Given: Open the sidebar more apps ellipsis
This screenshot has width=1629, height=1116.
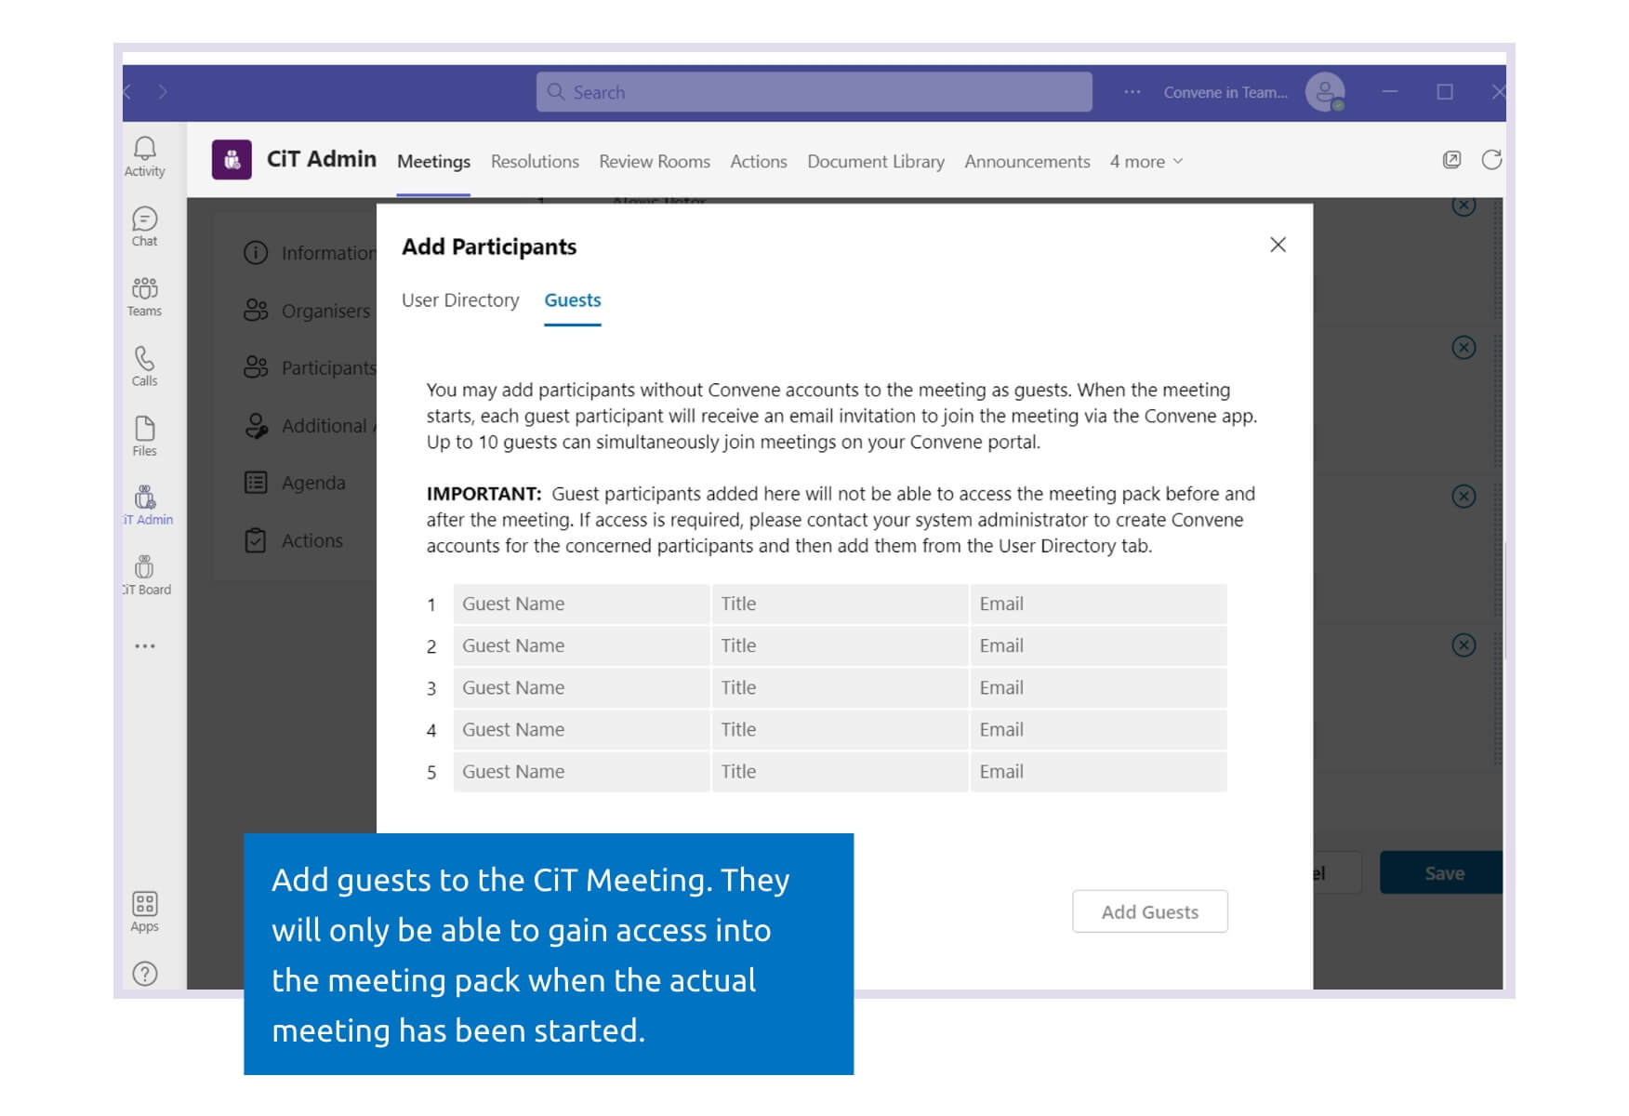Looking at the screenshot, I should [x=145, y=645].
